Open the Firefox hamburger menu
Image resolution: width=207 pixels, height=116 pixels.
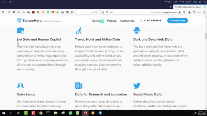pos(3,12)
